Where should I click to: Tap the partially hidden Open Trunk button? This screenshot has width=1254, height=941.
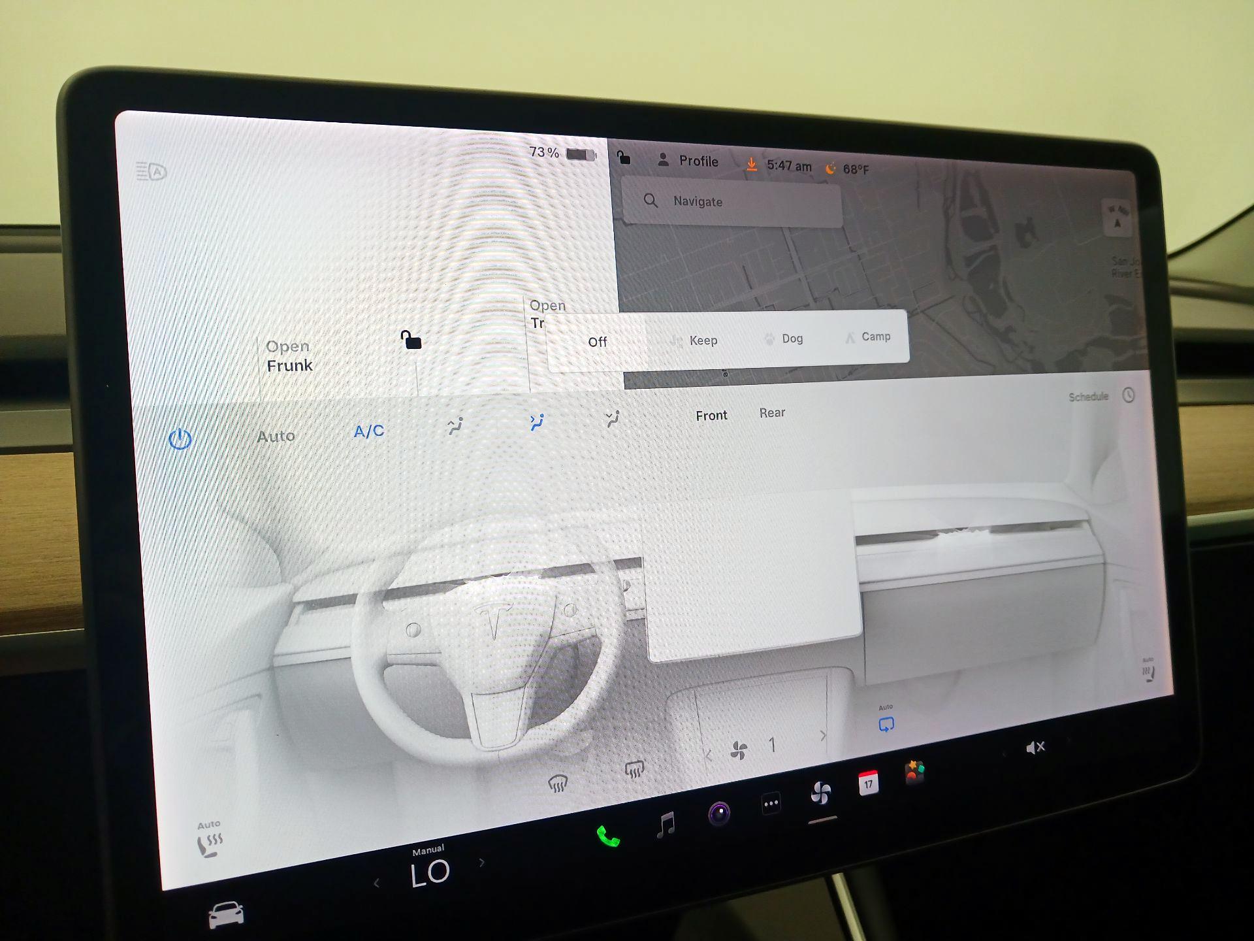click(539, 314)
